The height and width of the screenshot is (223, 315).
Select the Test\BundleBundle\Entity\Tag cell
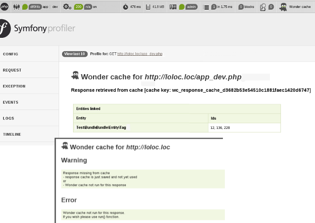141,127
